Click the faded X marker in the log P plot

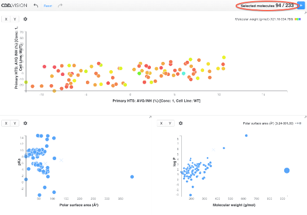[x=213, y=150]
